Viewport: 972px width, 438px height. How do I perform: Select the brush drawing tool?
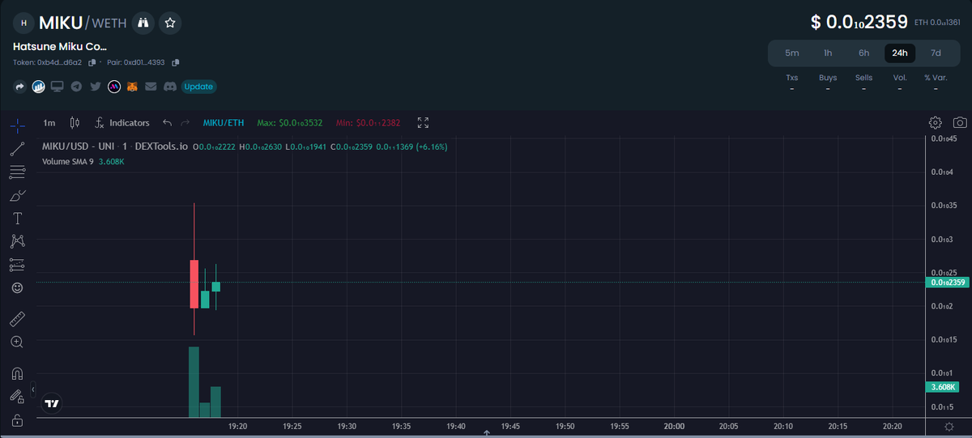tap(17, 195)
